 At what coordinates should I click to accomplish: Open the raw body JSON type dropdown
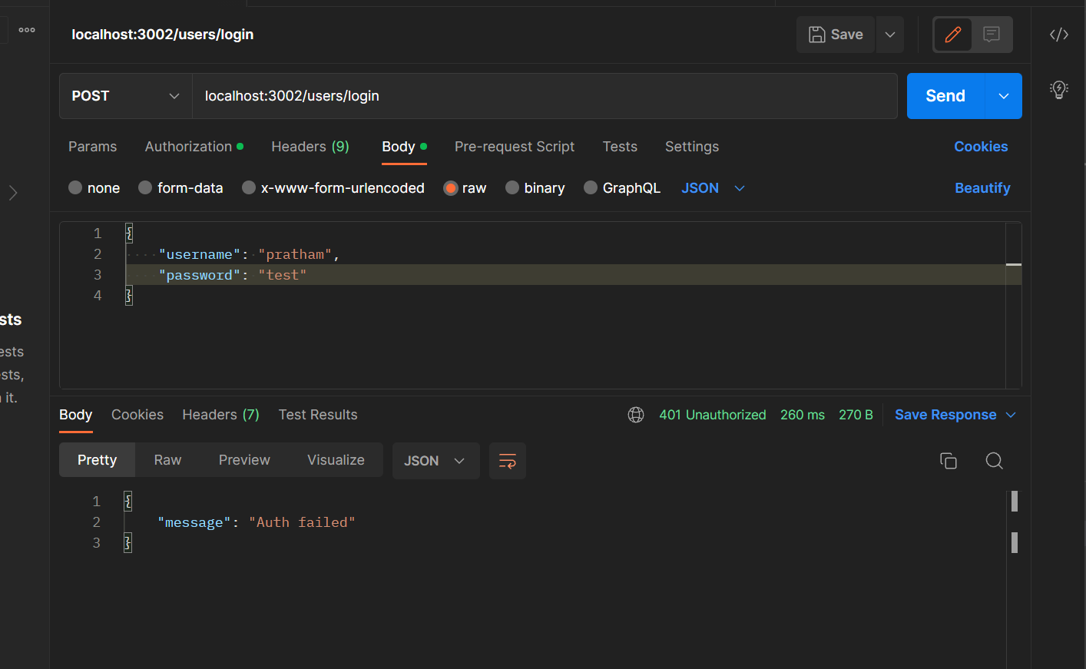pos(713,188)
